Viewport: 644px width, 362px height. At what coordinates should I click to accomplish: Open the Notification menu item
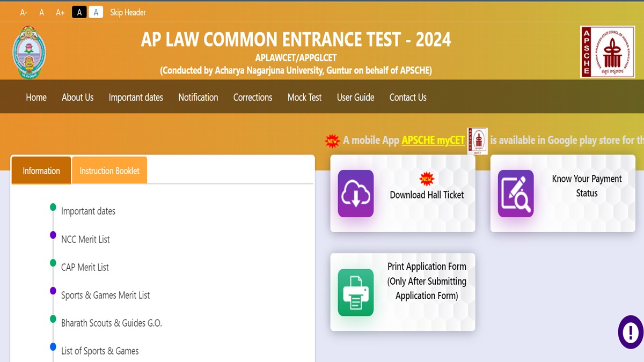(x=198, y=97)
